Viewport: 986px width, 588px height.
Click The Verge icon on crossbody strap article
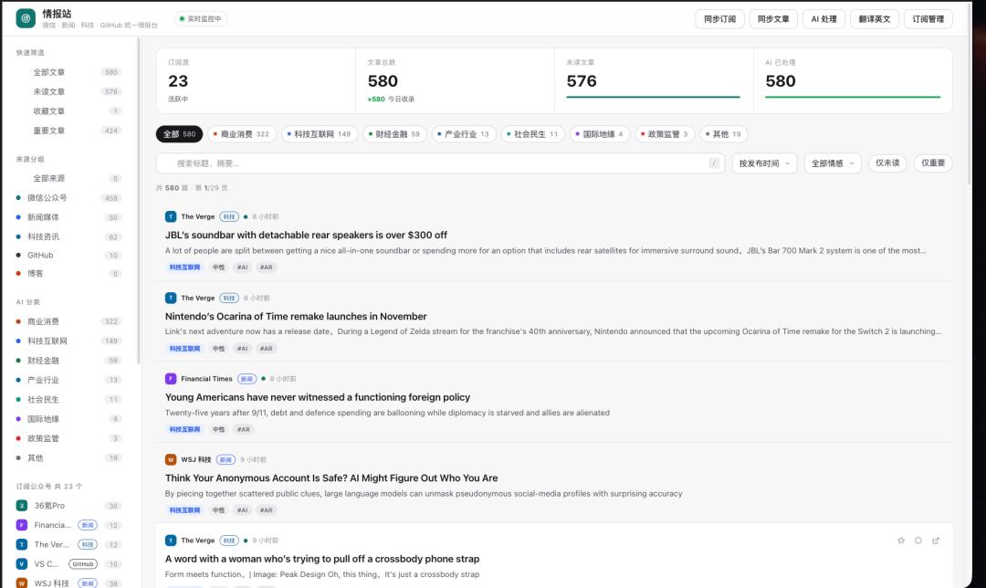[x=171, y=541]
